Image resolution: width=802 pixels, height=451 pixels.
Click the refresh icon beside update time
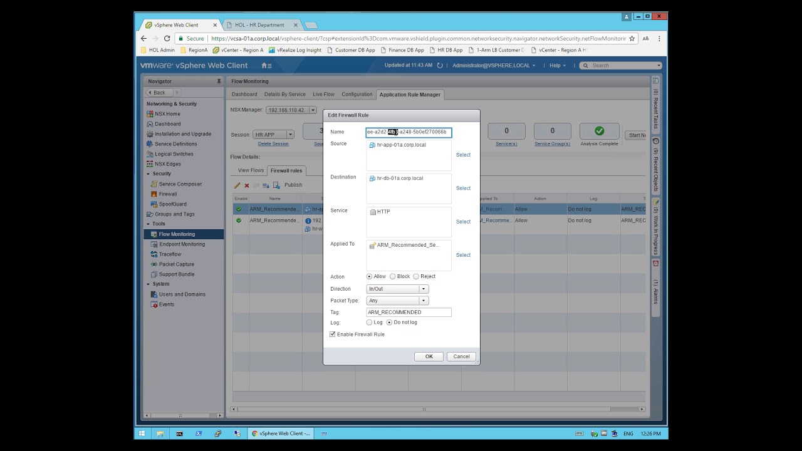point(440,66)
